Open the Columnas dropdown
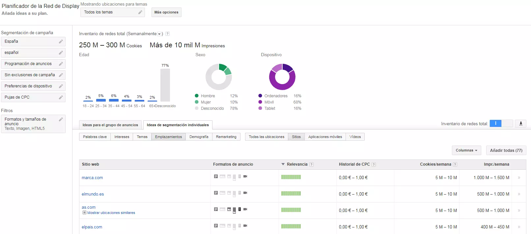This screenshot has width=531, height=234. pos(466,151)
